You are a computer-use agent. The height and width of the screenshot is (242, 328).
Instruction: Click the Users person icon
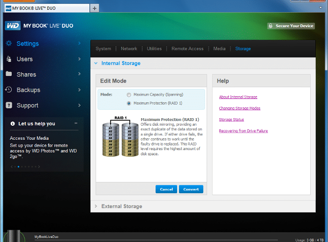point(9,59)
